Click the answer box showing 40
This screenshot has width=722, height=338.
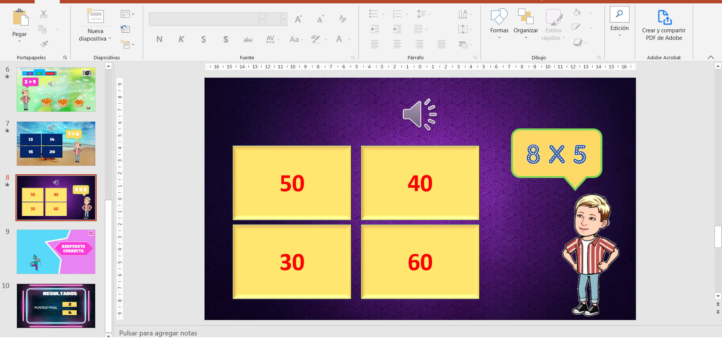pyautogui.click(x=420, y=183)
